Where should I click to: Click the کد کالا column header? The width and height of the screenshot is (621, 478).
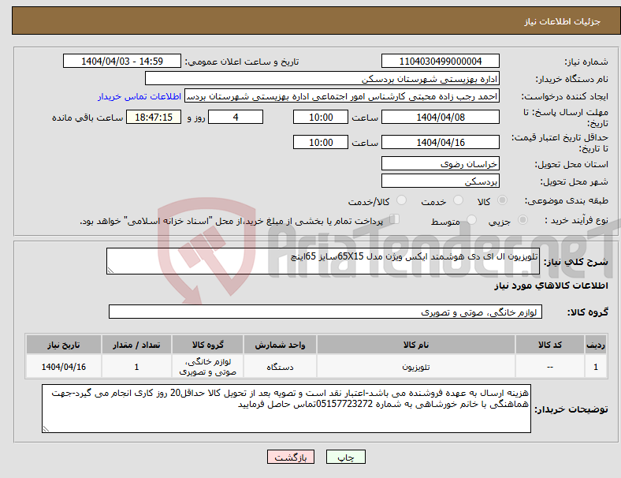pyautogui.click(x=550, y=345)
